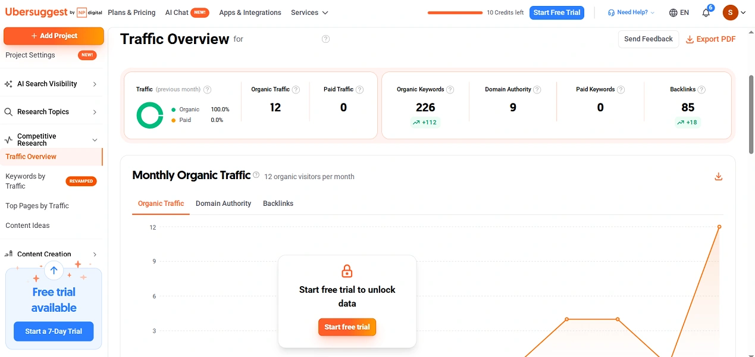The width and height of the screenshot is (755, 357).
Task: Open Plans & Pricing menu item
Action: pos(131,12)
